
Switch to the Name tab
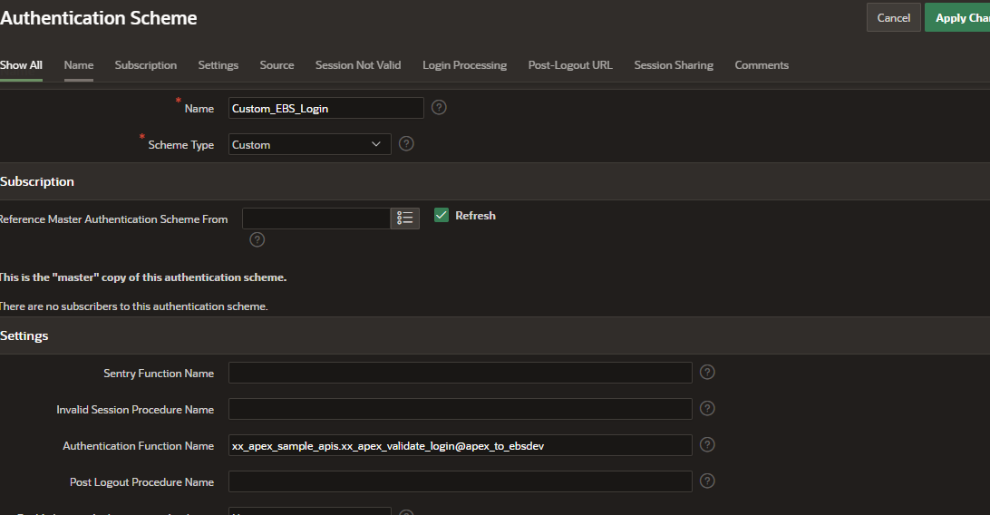pos(78,65)
